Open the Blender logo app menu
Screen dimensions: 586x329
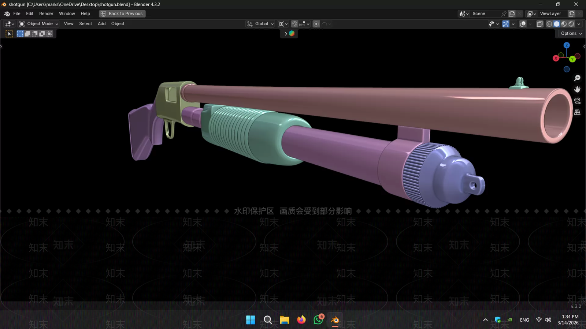(x=7, y=14)
